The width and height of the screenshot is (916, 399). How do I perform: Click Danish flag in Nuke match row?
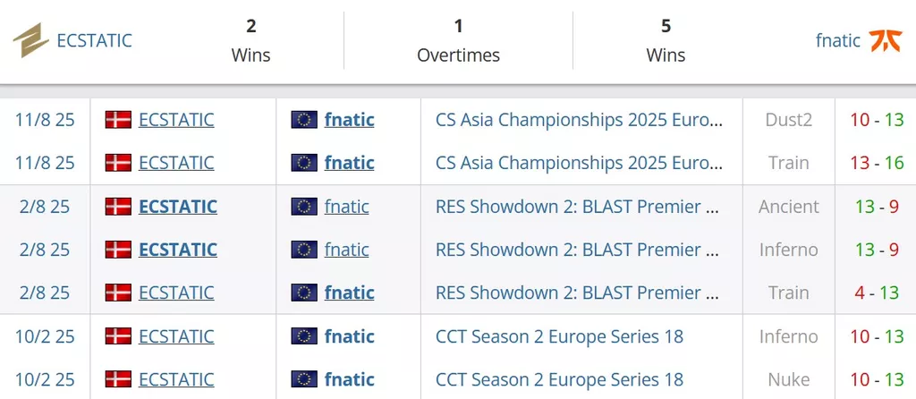[118, 379]
